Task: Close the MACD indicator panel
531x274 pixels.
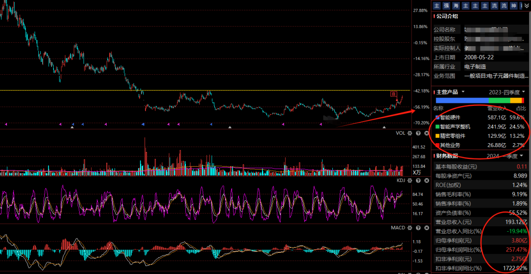Action: [x=426, y=228]
